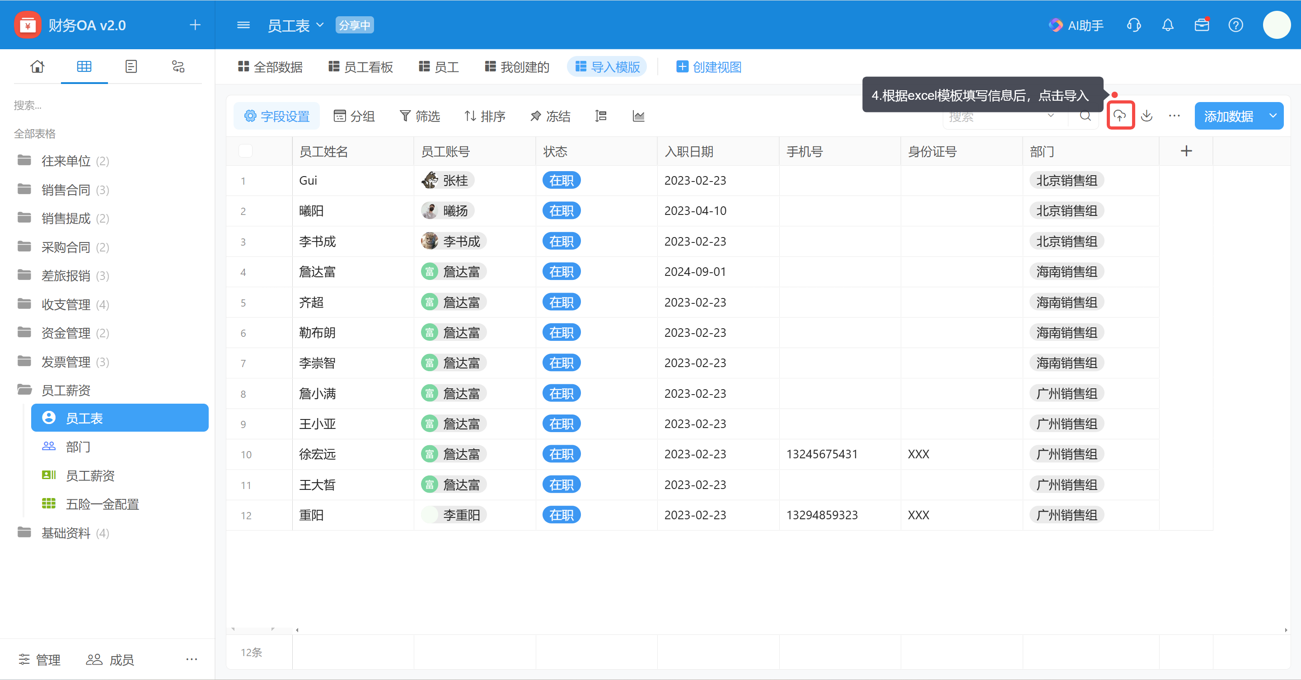Click the plus icon beside 财务OA v2.0

tap(195, 25)
